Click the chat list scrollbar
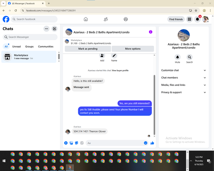 coord(59,56)
